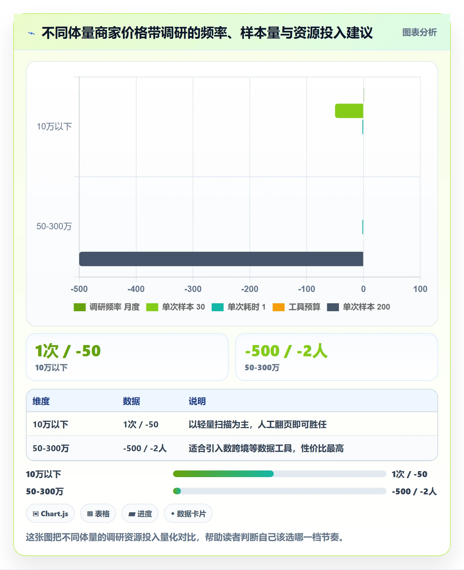Screen dimensions: 464x570
Task: Click the 维度 table column header
Action: click(x=41, y=401)
